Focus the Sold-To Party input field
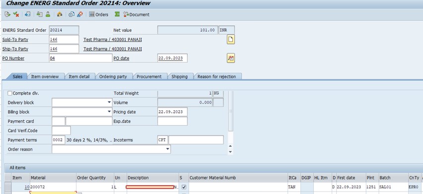Viewport: 423px width, 194px height. point(64,40)
